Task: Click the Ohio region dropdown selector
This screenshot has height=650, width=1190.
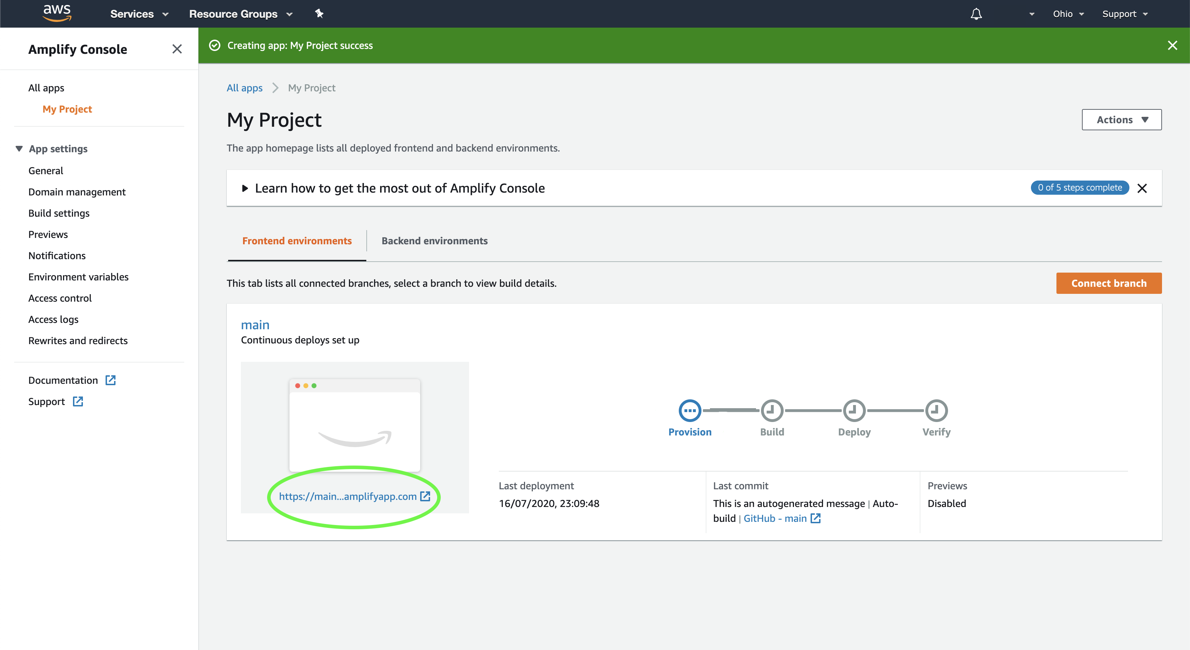Action: pyautogui.click(x=1069, y=13)
